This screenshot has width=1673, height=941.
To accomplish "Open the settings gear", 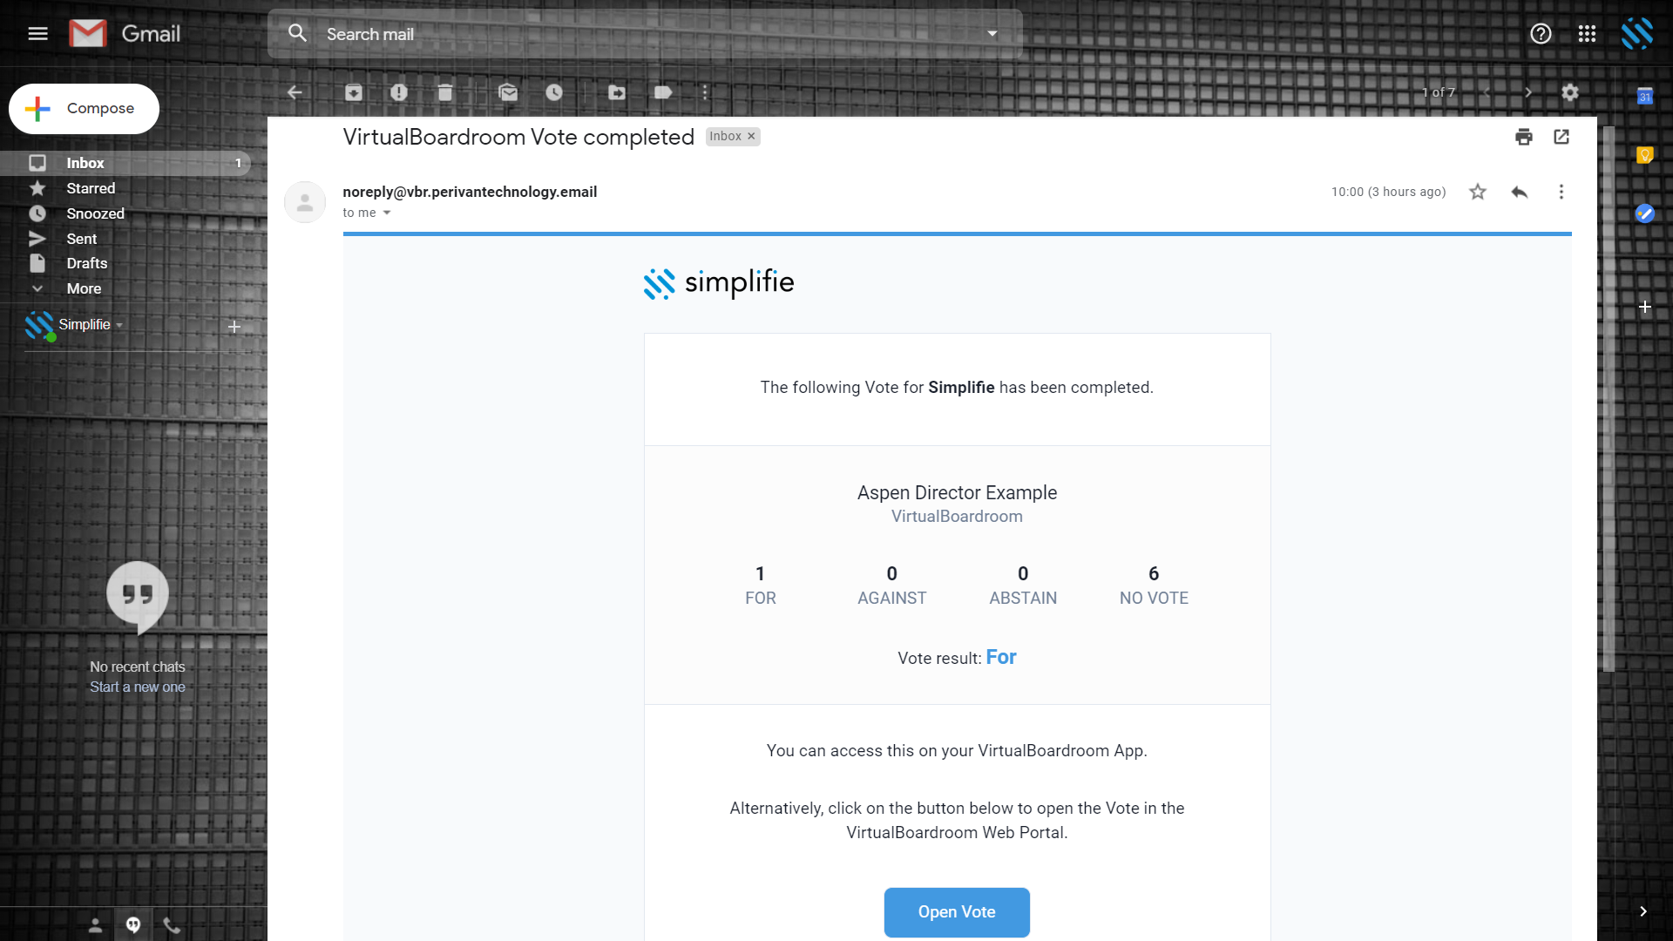I will 1570,92.
